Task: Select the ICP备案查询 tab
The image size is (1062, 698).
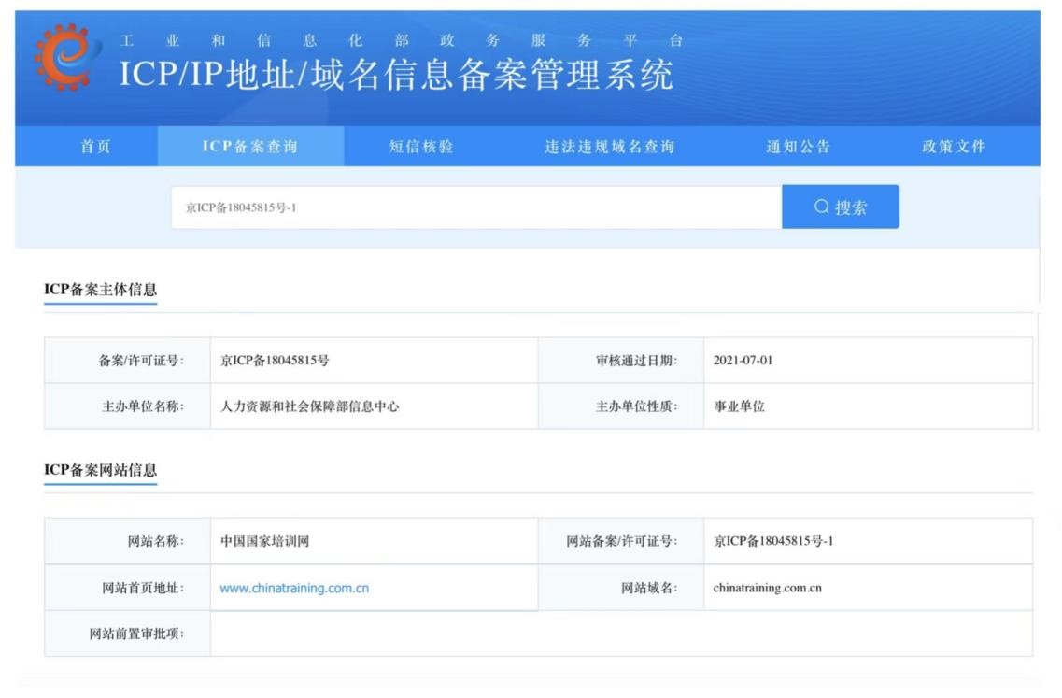Action: (250, 147)
